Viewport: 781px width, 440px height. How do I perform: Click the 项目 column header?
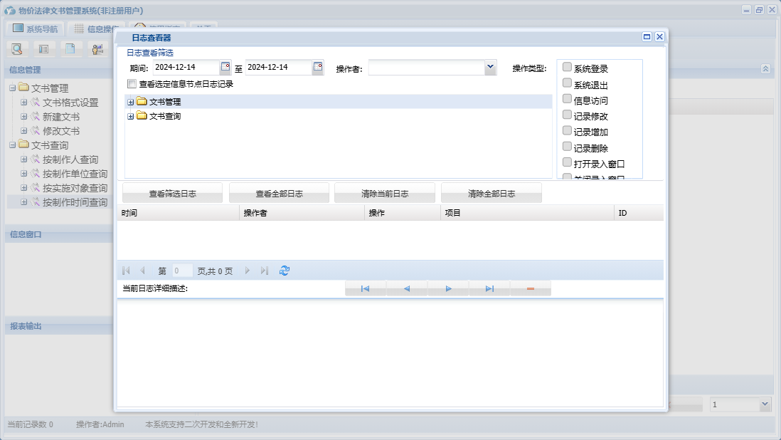(528, 213)
